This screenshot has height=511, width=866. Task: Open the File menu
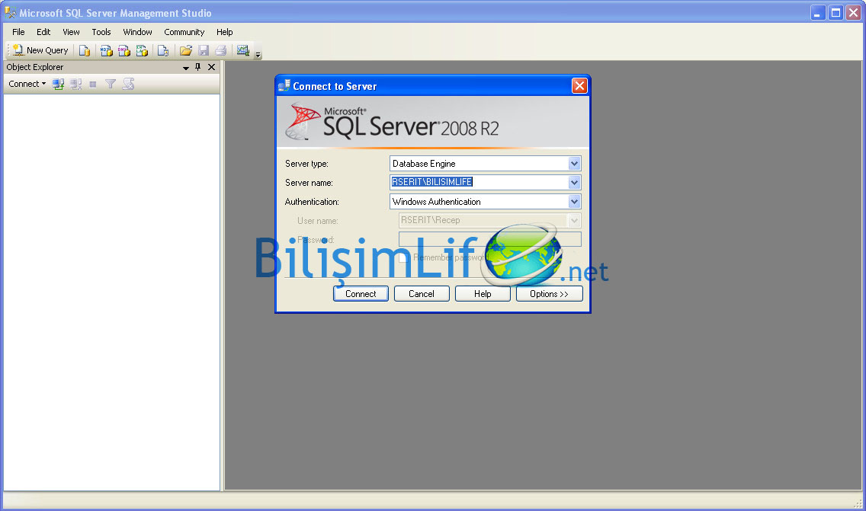pyautogui.click(x=18, y=32)
